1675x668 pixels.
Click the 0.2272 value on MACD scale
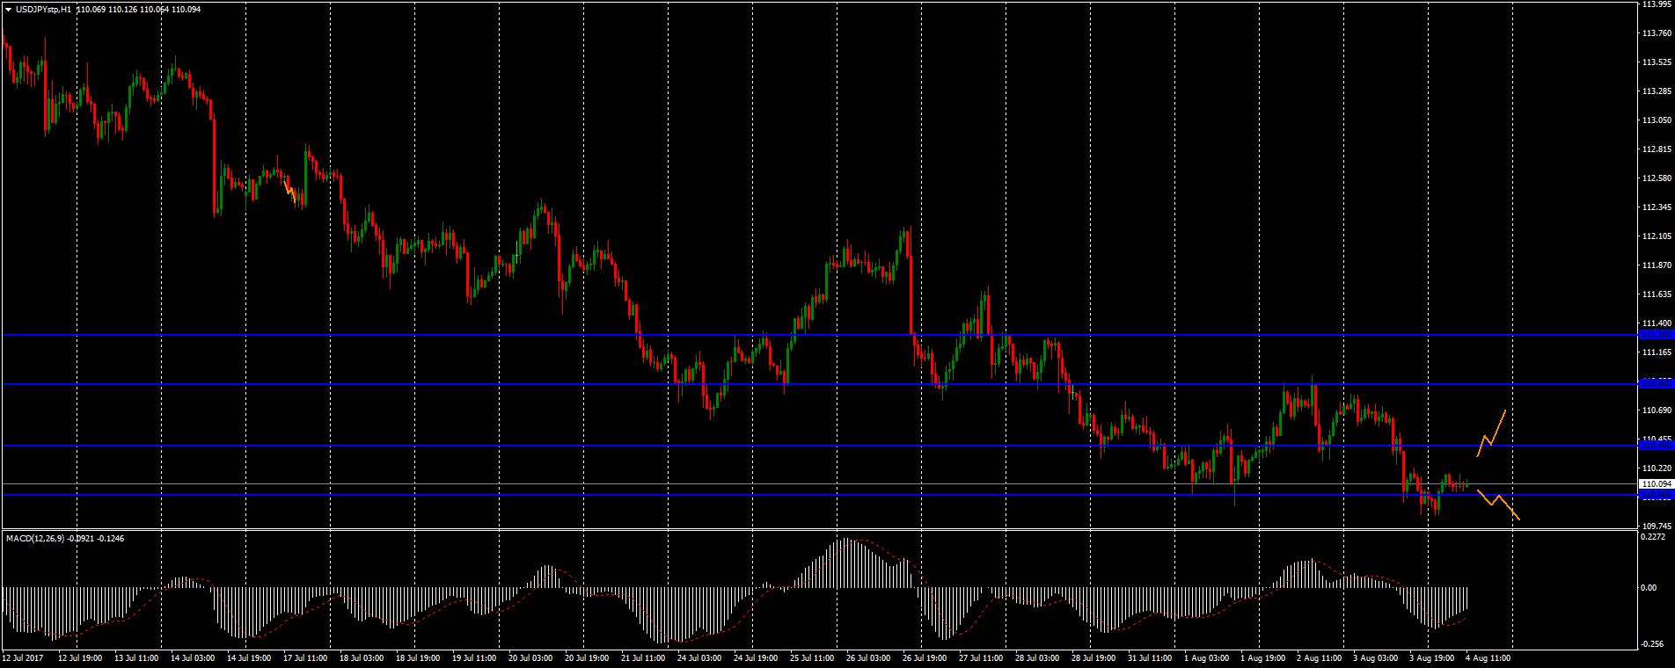pyautogui.click(x=1656, y=536)
